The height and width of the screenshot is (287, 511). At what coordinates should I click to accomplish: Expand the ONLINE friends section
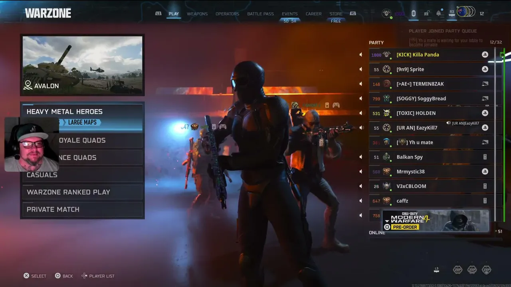[377, 233]
